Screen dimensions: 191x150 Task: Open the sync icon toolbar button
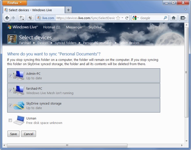coord(22,18)
